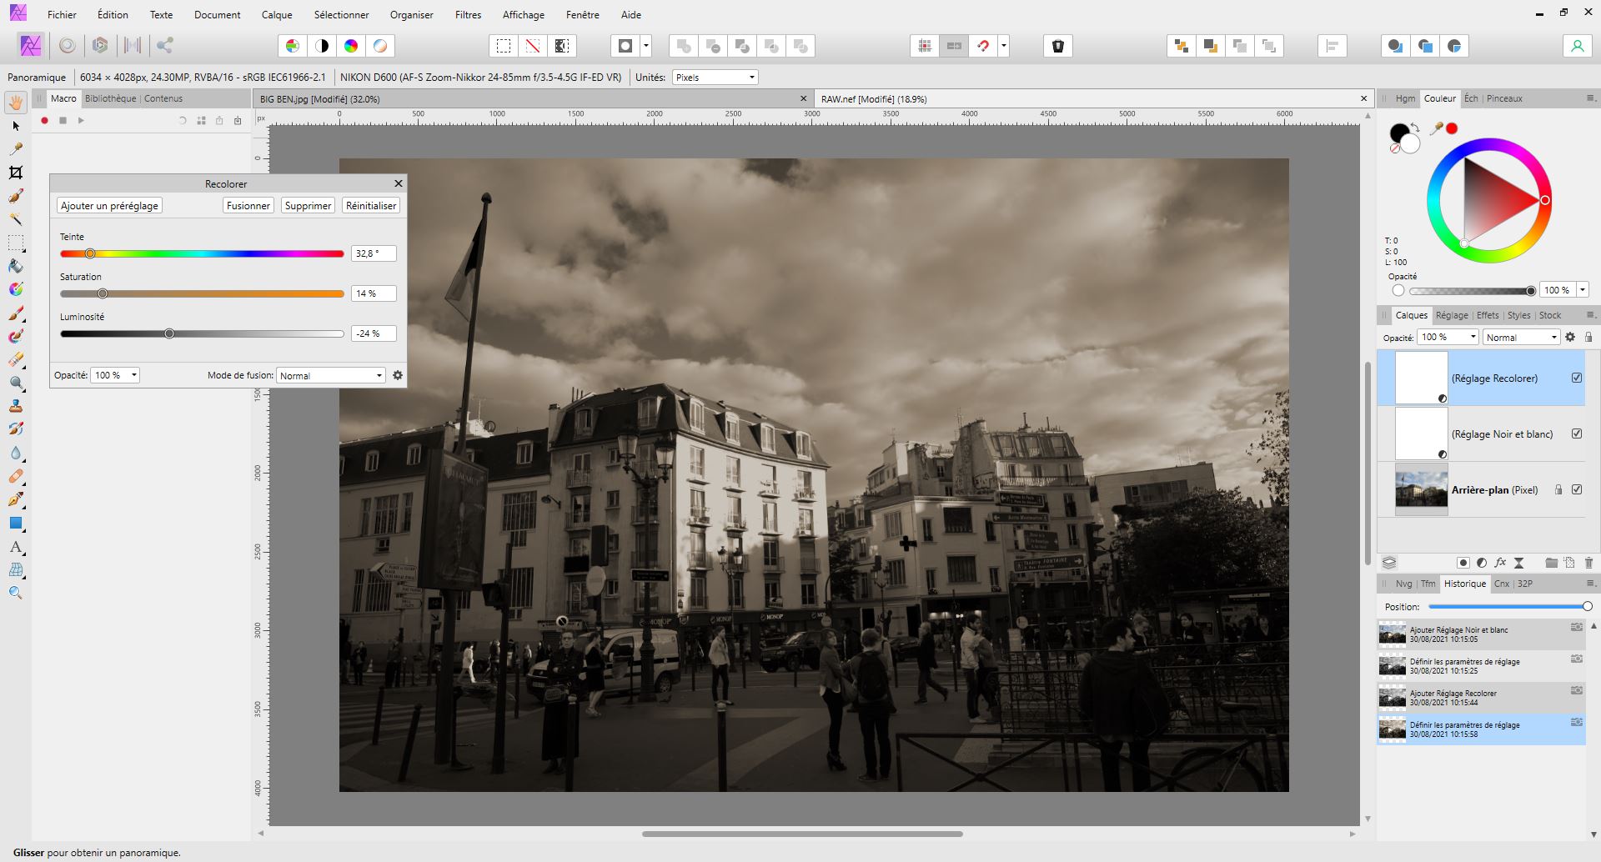Open quick mask options dropdown arrow
This screenshot has width=1601, height=862.
pos(646,46)
